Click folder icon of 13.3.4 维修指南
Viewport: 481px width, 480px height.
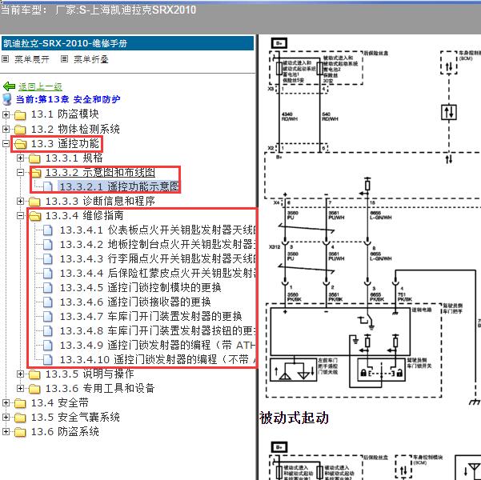35,216
